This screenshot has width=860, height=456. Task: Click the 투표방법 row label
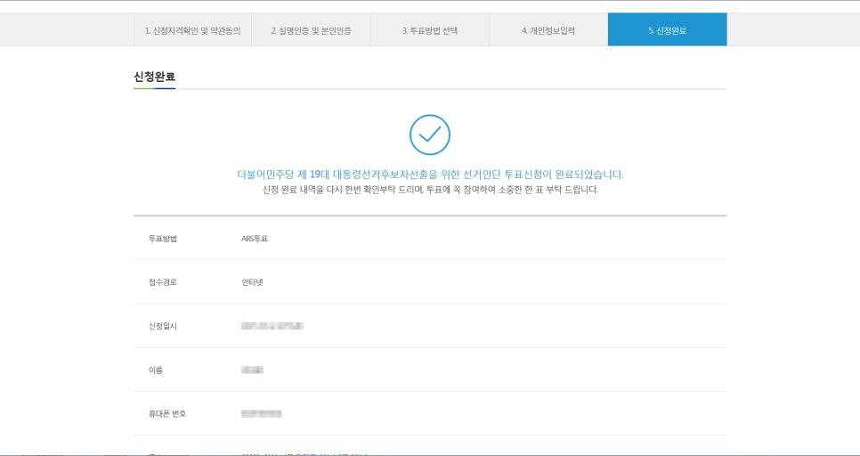click(x=163, y=239)
